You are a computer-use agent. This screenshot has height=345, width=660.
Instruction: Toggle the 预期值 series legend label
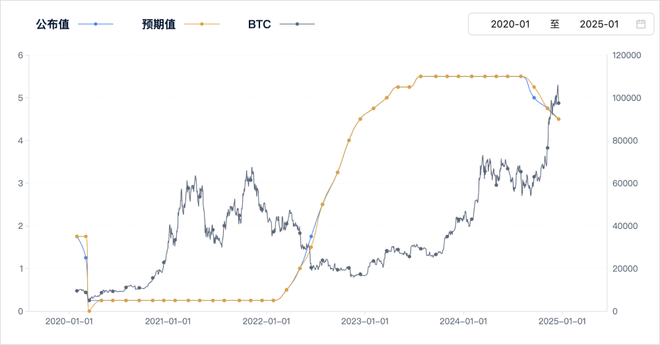[158, 24]
